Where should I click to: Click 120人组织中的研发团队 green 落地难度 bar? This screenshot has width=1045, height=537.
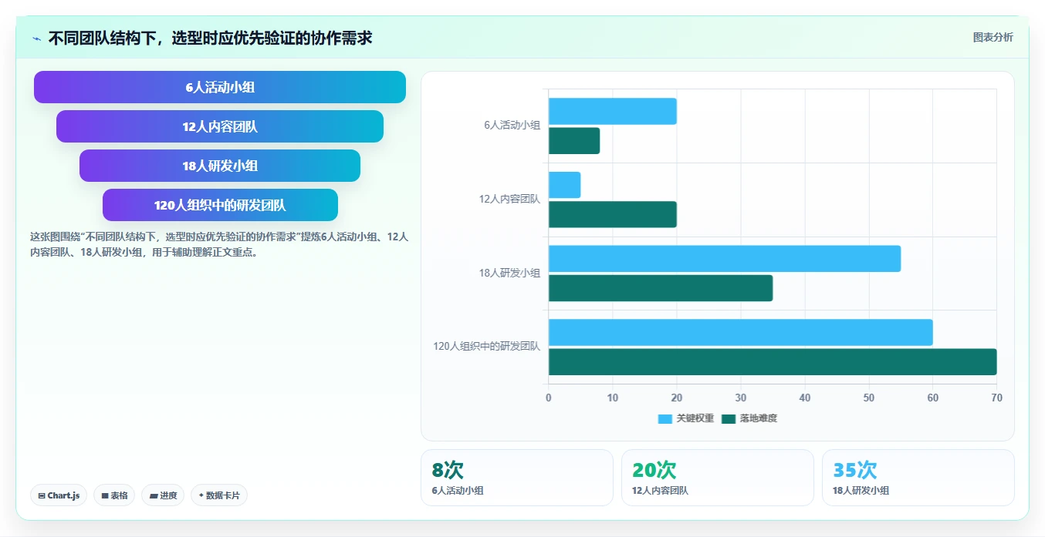773,361
